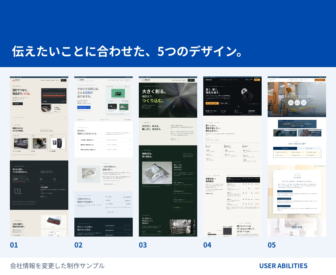Open the インプラント外来 card in design 05
The image size is (336, 275).
click(285, 133)
